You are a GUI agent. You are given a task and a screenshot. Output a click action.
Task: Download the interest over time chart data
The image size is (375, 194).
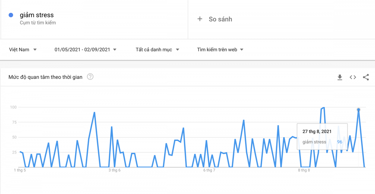(339, 77)
